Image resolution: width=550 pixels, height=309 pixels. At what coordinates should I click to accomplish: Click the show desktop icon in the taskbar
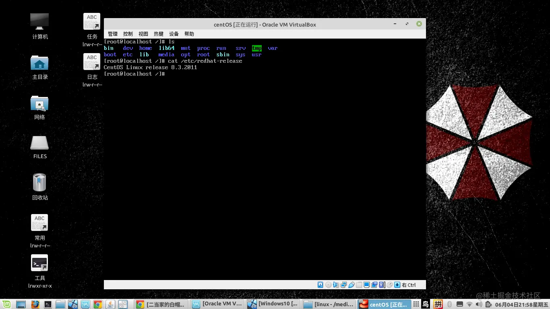21,304
